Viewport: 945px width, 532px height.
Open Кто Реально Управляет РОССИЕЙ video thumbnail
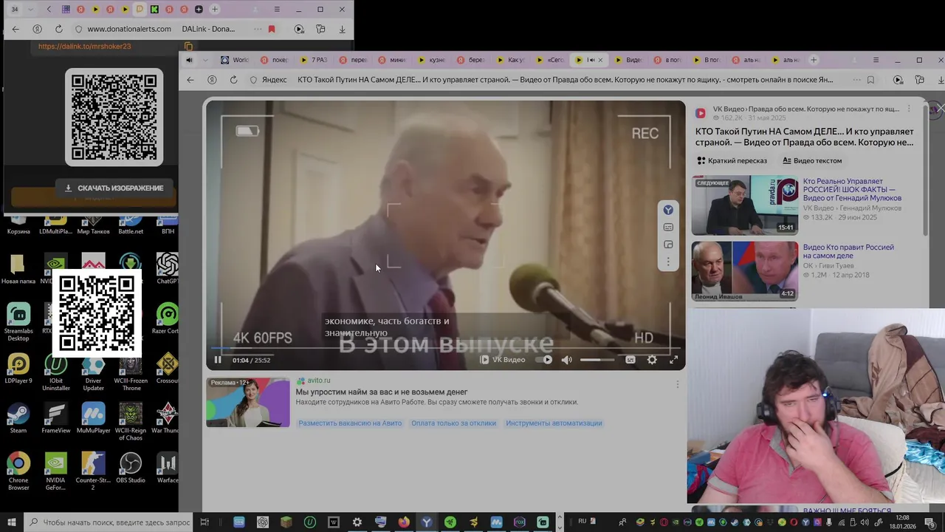tap(744, 205)
